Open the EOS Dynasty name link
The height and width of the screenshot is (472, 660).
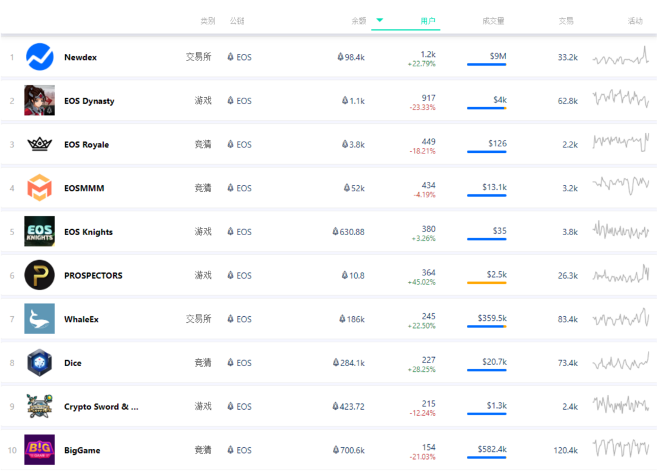pyautogui.click(x=89, y=101)
